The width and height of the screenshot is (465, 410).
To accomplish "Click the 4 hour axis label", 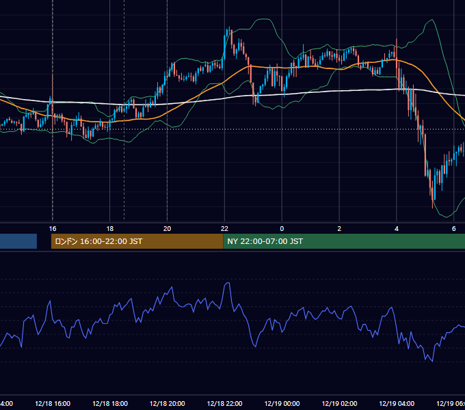I will (397, 229).
